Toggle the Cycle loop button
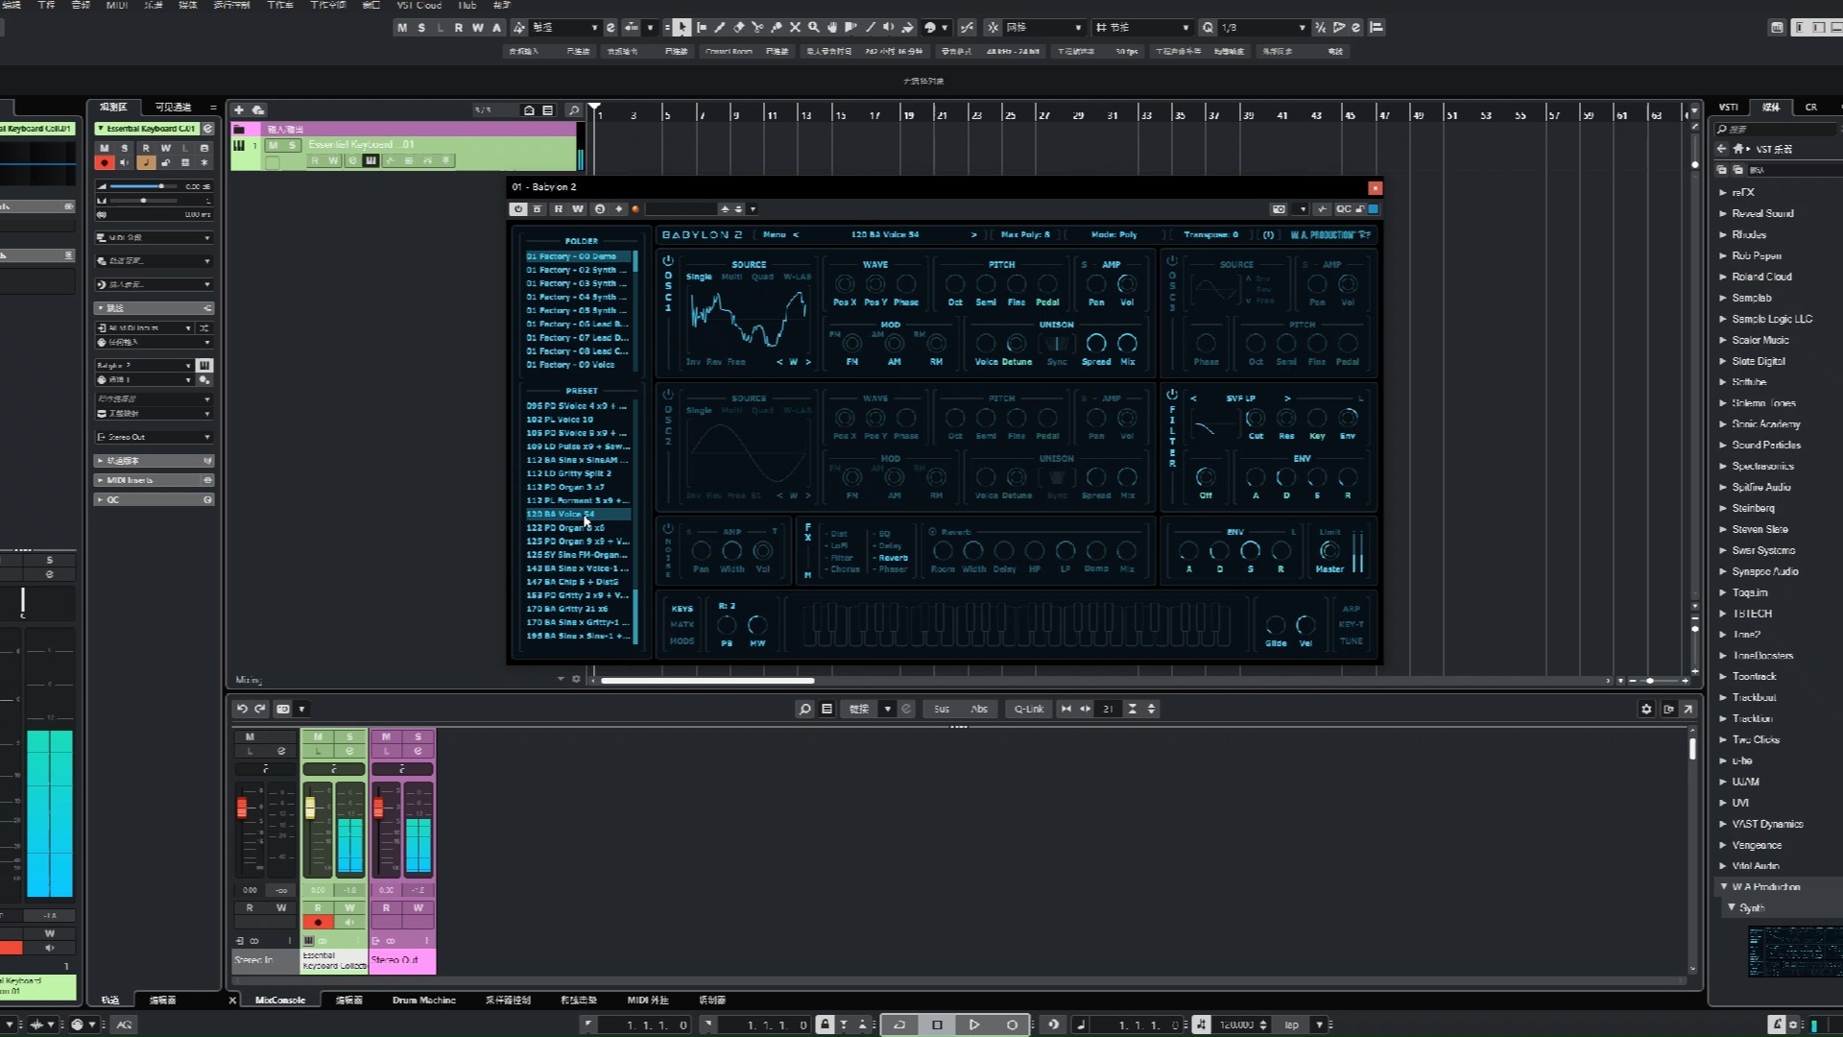1843x1037 pixels. [x=899, y=1025]
